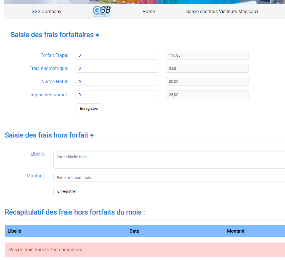
Task: Click spade icon beside frais forfaitaires heading
Action: [x=97, y=35]
